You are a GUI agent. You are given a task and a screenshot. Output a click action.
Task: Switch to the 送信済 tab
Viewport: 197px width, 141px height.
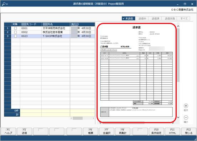155,18
